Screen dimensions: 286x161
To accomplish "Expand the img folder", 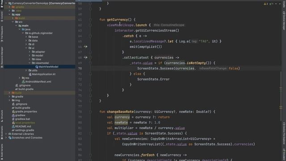I will [9, 100].
